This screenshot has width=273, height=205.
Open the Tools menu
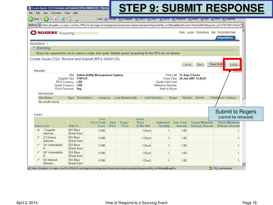click(67, 13)
